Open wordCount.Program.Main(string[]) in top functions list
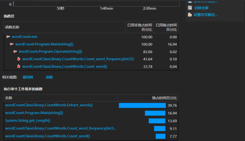Screen dimensions: 245x141 [34, 113]
